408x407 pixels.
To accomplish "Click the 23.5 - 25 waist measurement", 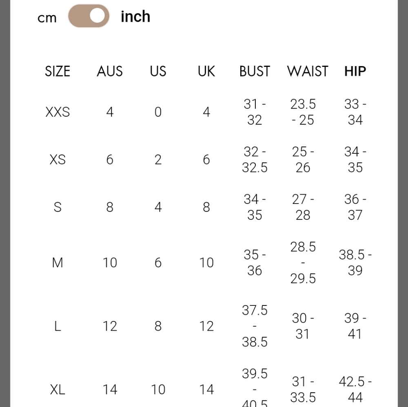I will (x=303, y=112).
